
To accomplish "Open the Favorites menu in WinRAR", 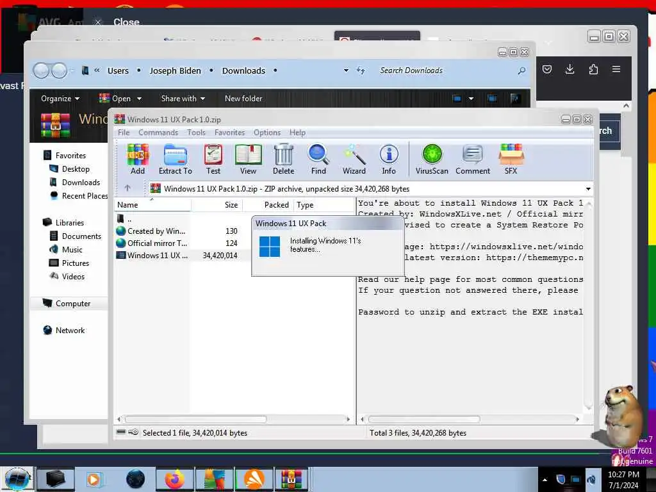I will (230, 133).
